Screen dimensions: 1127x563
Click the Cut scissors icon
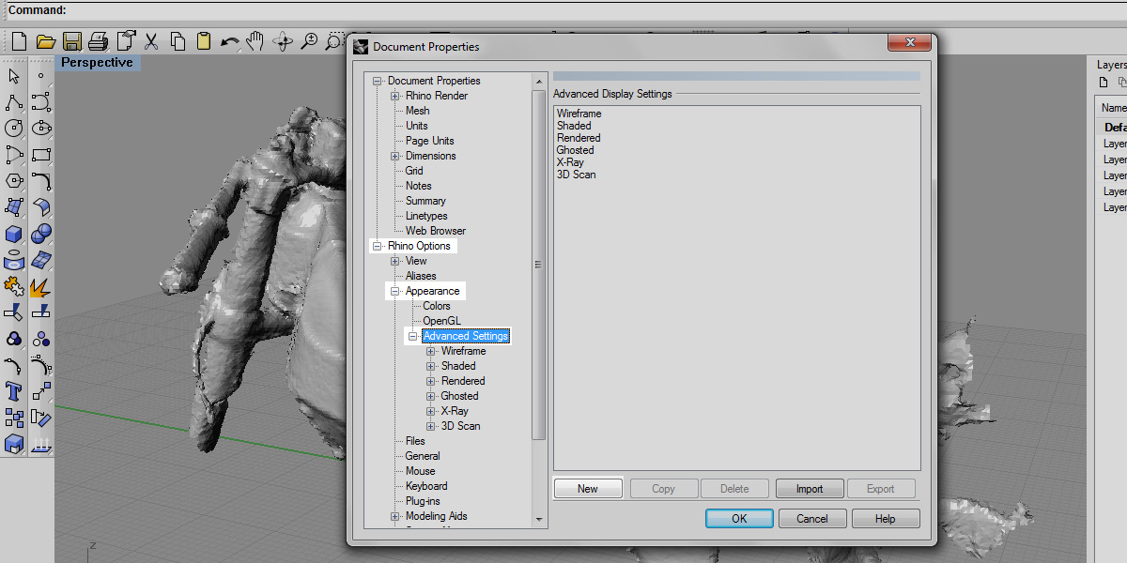(151, 41)
